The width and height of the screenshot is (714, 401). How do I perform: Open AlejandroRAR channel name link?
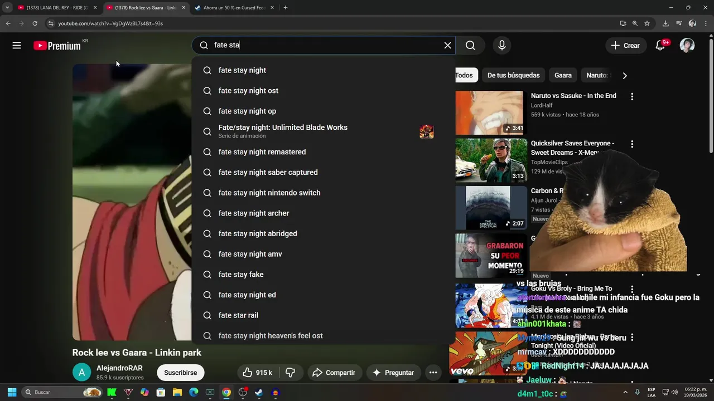(x=119, y=368)
